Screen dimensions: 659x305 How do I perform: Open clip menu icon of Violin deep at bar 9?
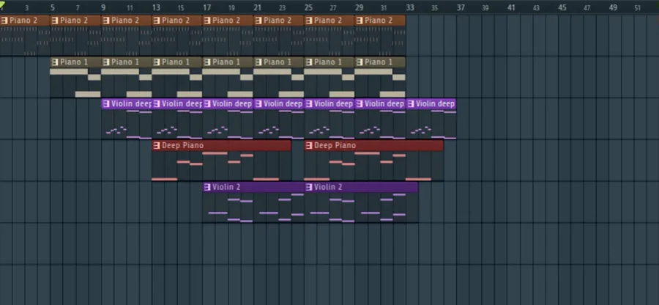106,103
